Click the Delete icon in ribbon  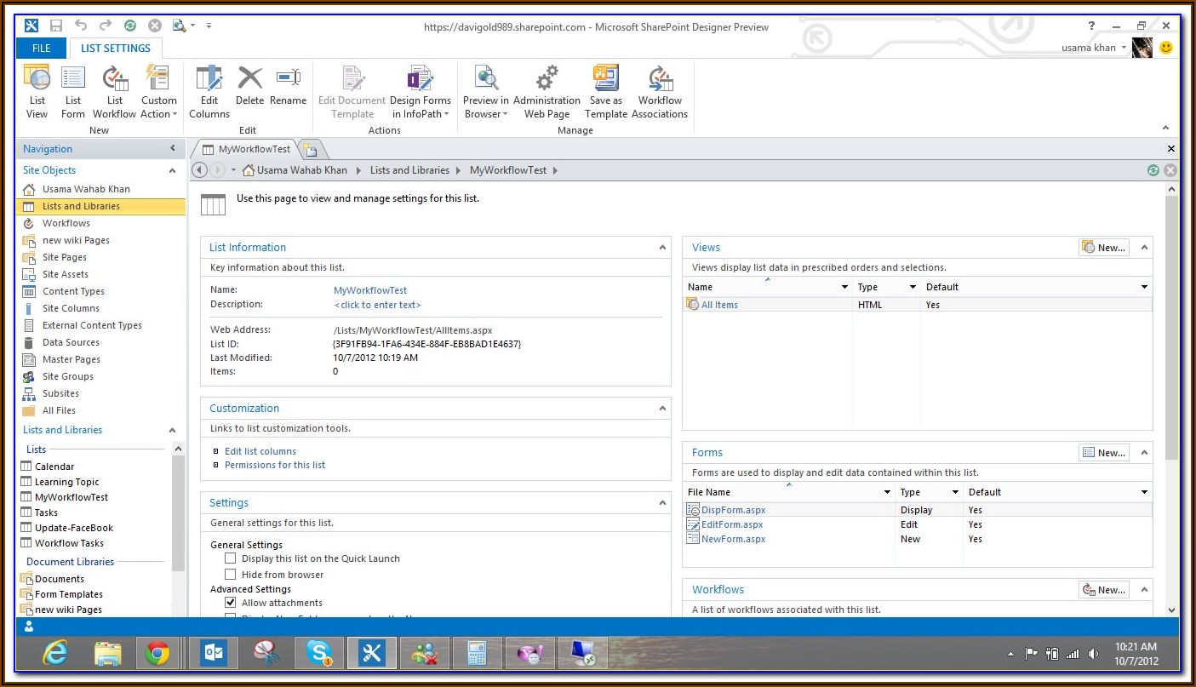click(x=249, y=86)
